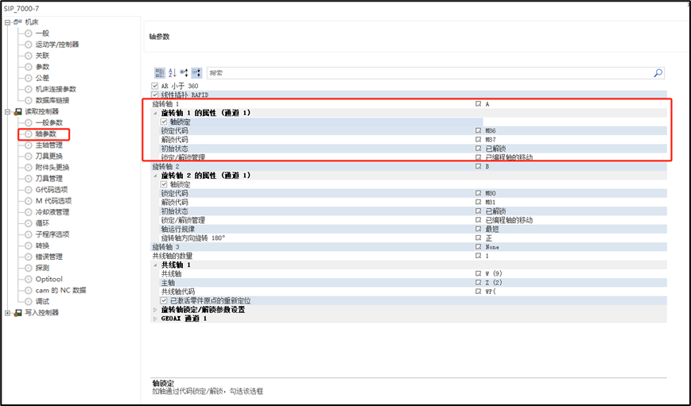Image resolution: width=691 pixels, height=406 pixels.
Task: Open the 一般 item under 机床
Action: (x=42, y=33)
